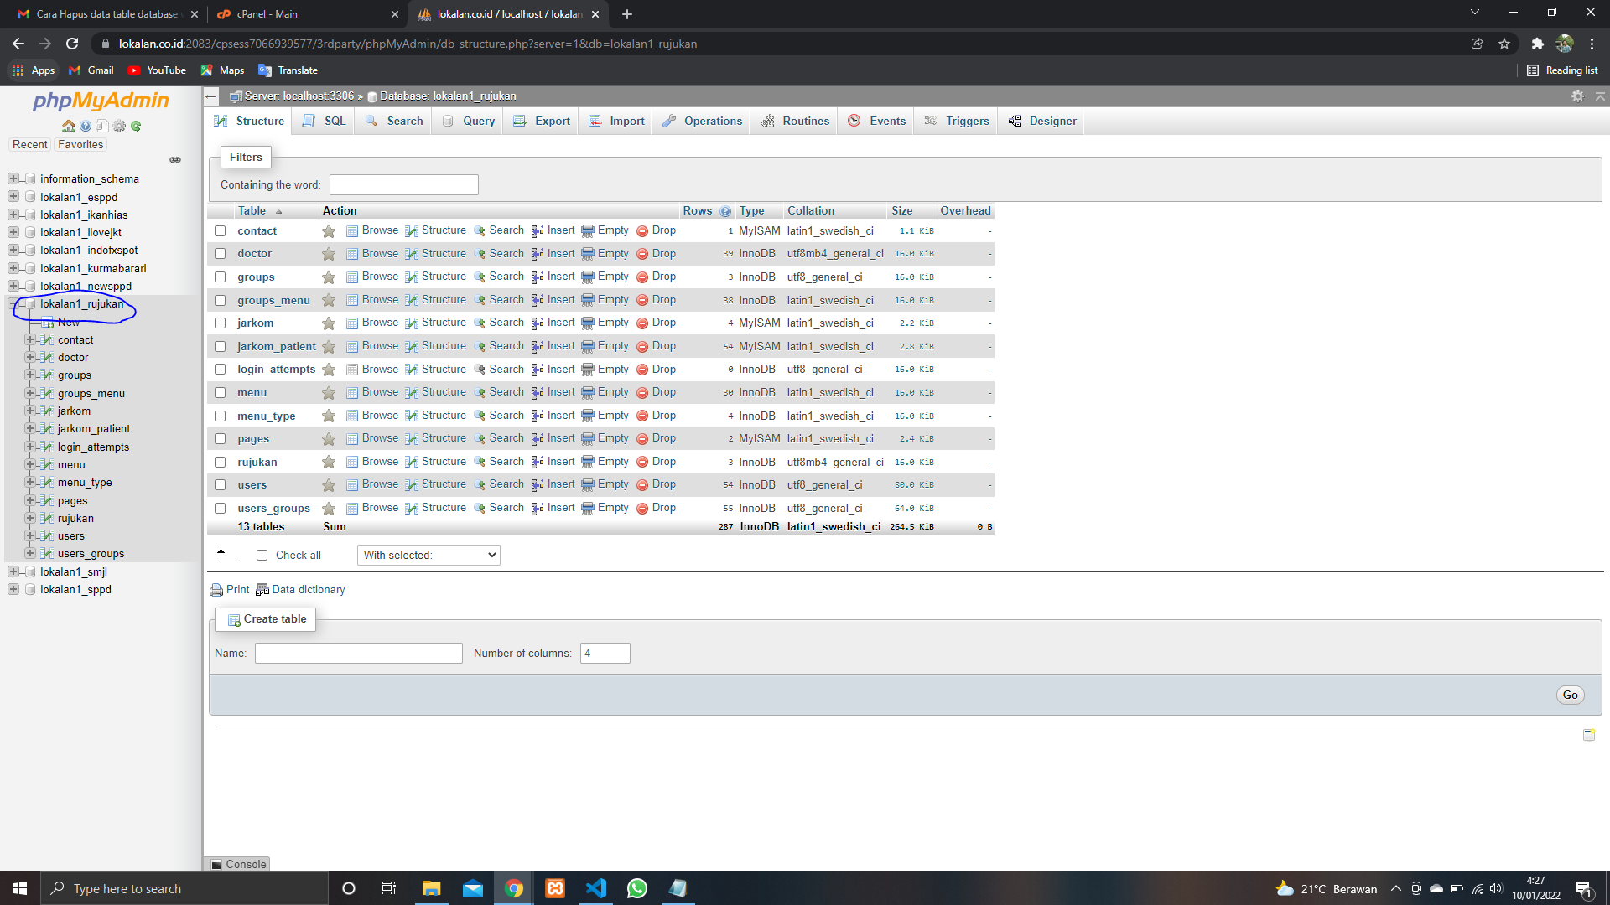This screenshot has width=1610, height=905.
Task: Select the rujukan table row checkbox
Action: pyautogui.click(x=220, y=462)
